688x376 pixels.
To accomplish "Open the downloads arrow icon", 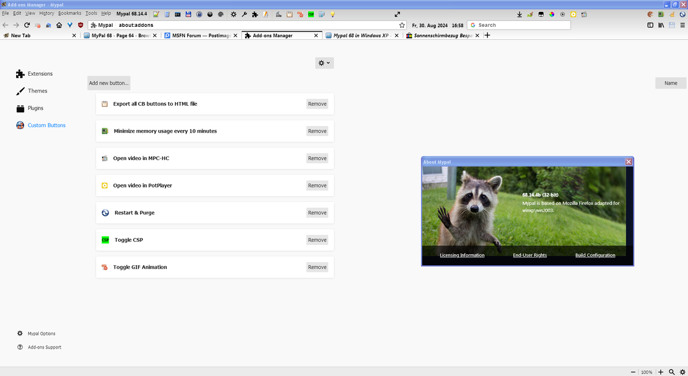I will click(520, 15).
